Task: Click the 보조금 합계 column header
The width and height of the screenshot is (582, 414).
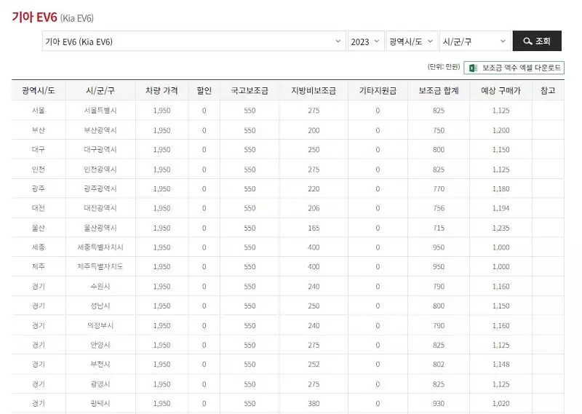Action: tap(439, 91)
